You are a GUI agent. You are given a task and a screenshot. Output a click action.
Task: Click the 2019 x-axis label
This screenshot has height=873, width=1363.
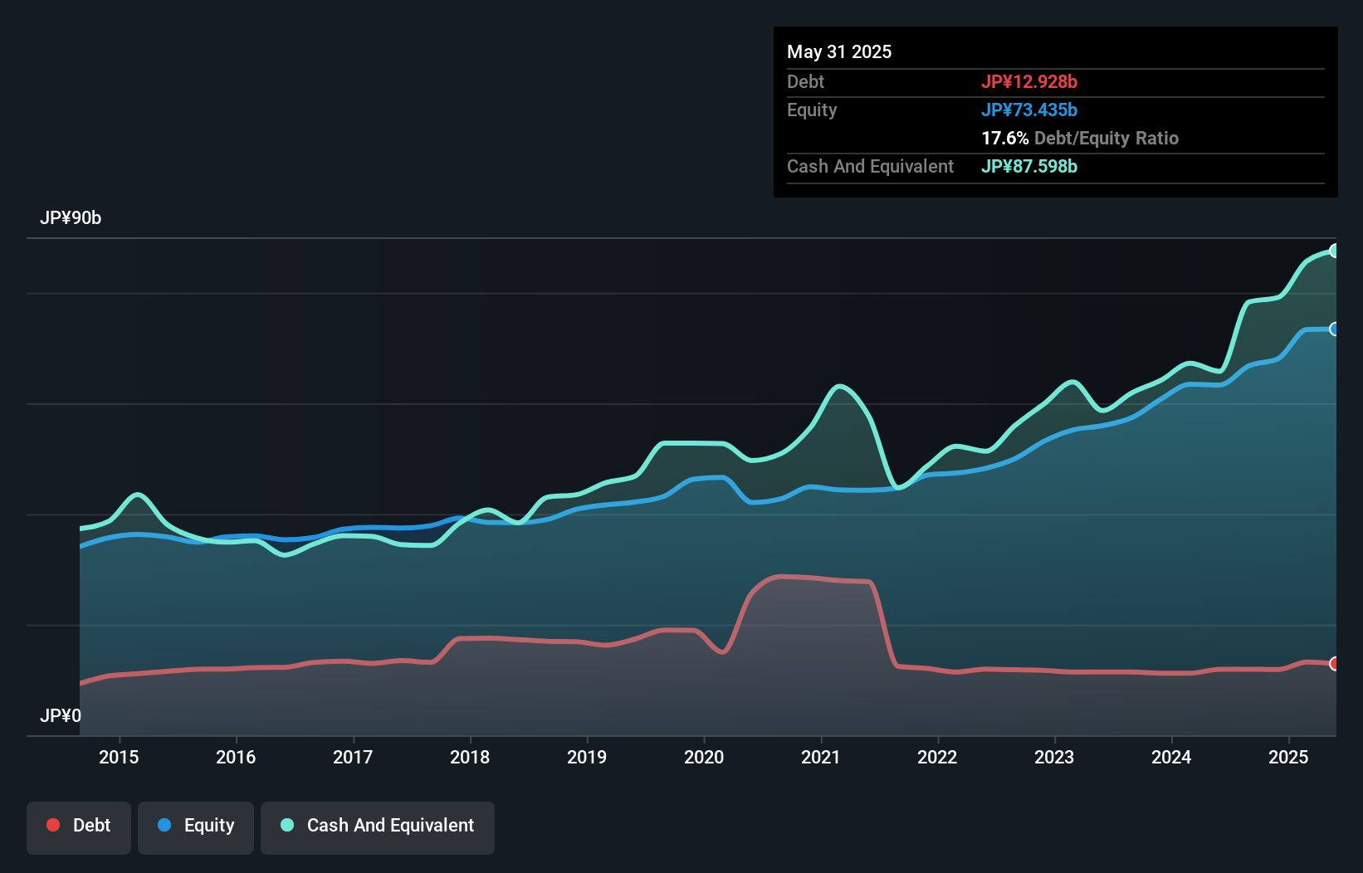(587, 757)
